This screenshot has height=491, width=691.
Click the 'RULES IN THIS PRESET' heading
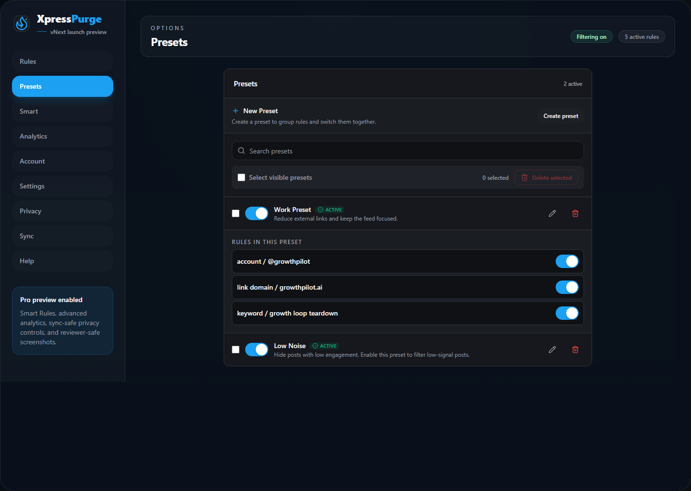[x=267, y=242]
